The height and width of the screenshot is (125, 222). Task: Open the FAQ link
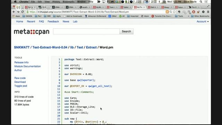pyautogui.click(x=41, y=22)
